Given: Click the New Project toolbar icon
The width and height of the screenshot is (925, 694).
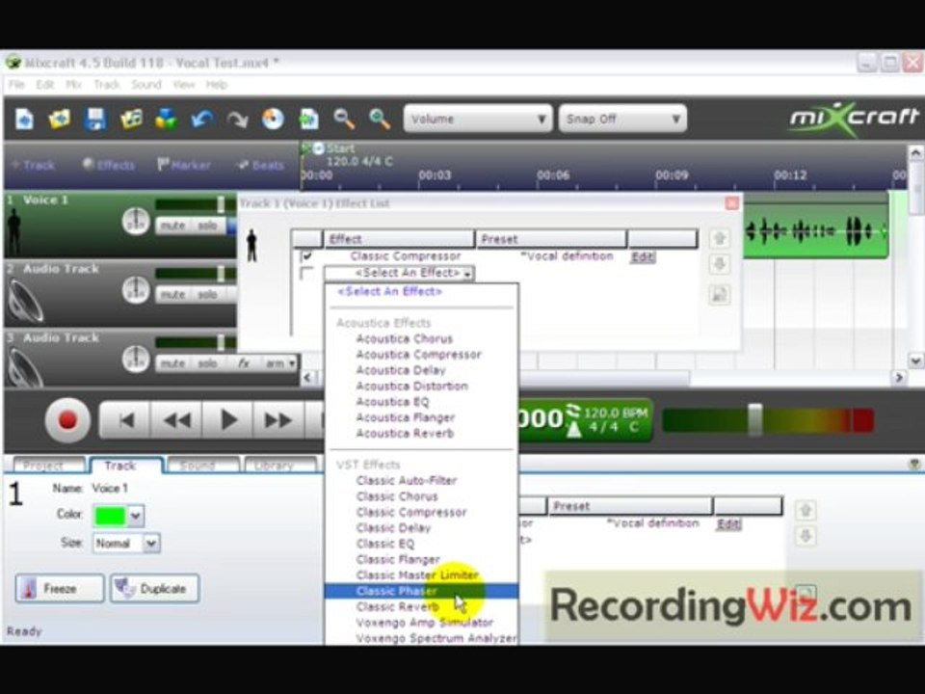Looking at the screenshot, I should (x=24, y=120).
